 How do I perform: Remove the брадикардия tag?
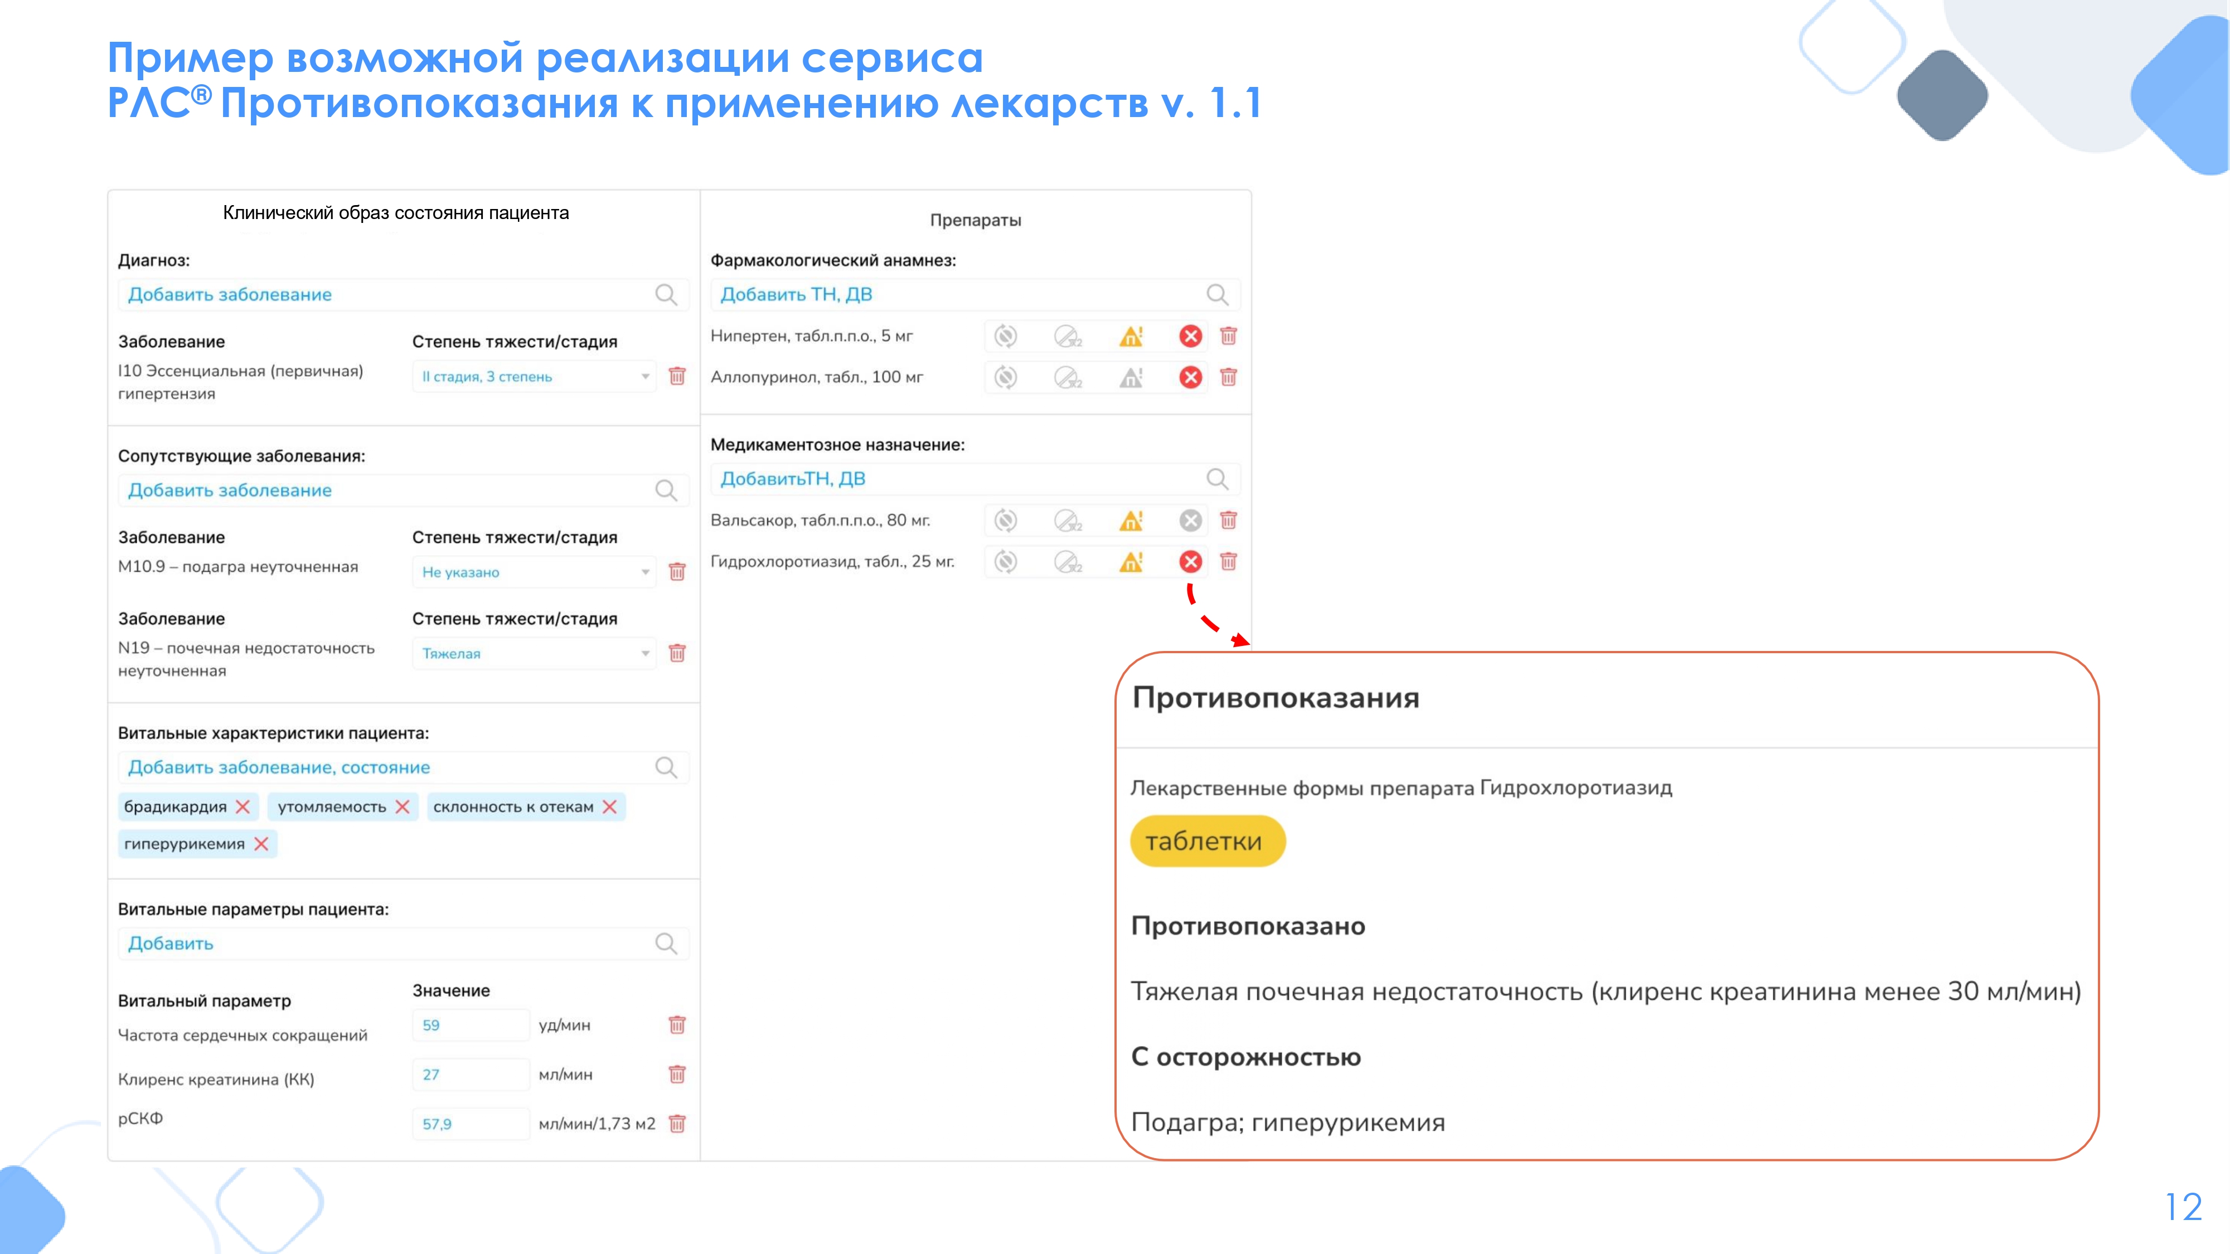point(243,806)
